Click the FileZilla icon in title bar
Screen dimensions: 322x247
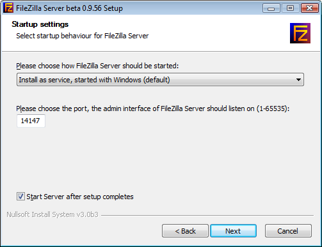[8, 8]
